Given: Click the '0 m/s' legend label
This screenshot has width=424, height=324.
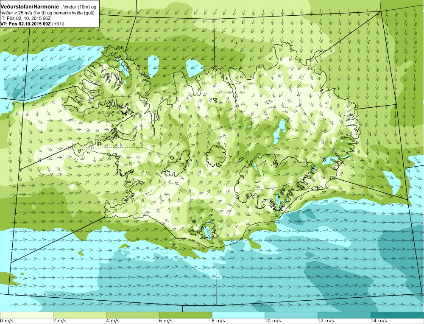Looking at the screenshot, I should point(7,321).
